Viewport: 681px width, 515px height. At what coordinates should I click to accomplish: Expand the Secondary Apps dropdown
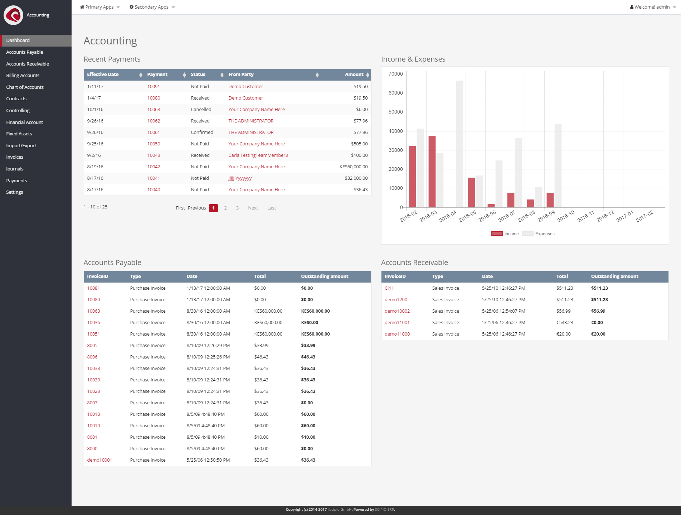click(152, 6)
